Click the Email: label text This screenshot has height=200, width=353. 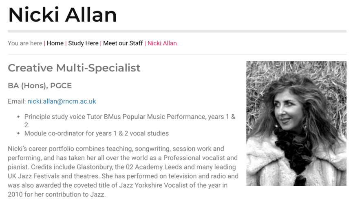(17, 102)
